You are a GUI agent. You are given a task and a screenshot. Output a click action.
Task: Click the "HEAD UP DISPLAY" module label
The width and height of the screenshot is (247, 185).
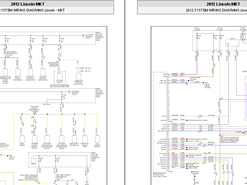18,79
